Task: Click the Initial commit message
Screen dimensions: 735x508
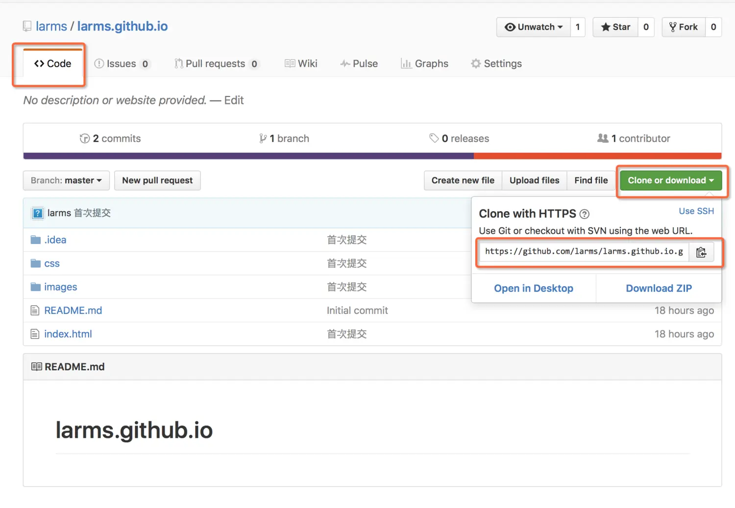Action: tap(357, 311)
